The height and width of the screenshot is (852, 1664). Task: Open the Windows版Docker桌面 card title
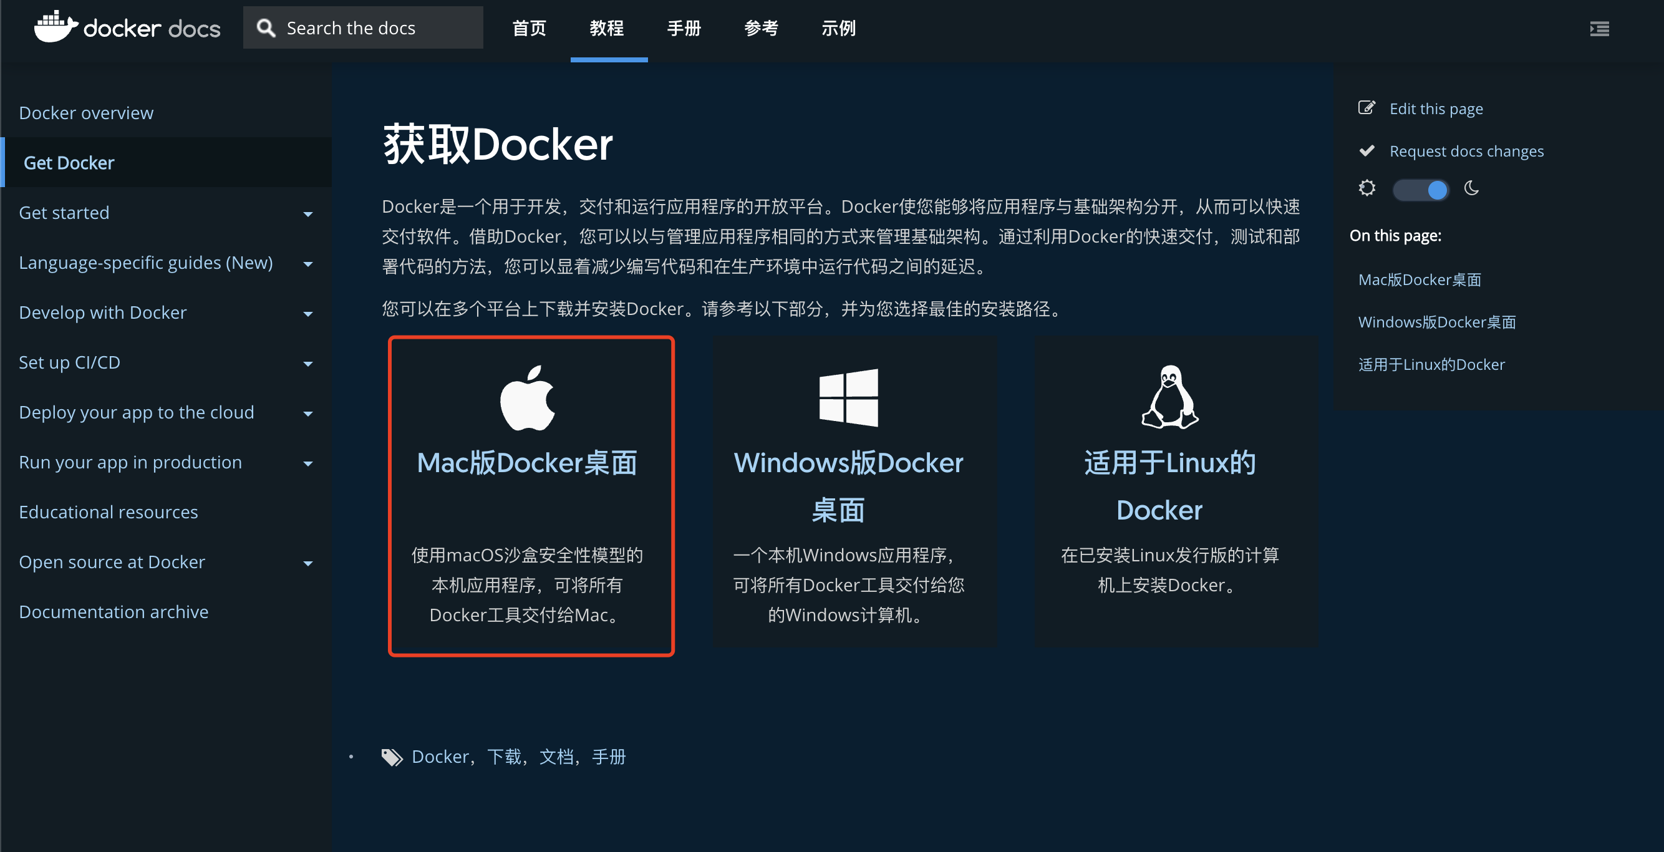(848, 487)
